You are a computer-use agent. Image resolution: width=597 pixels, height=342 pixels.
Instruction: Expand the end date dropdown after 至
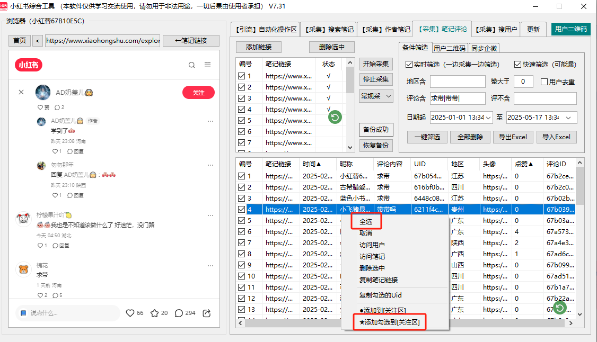(x=568, y=118)
